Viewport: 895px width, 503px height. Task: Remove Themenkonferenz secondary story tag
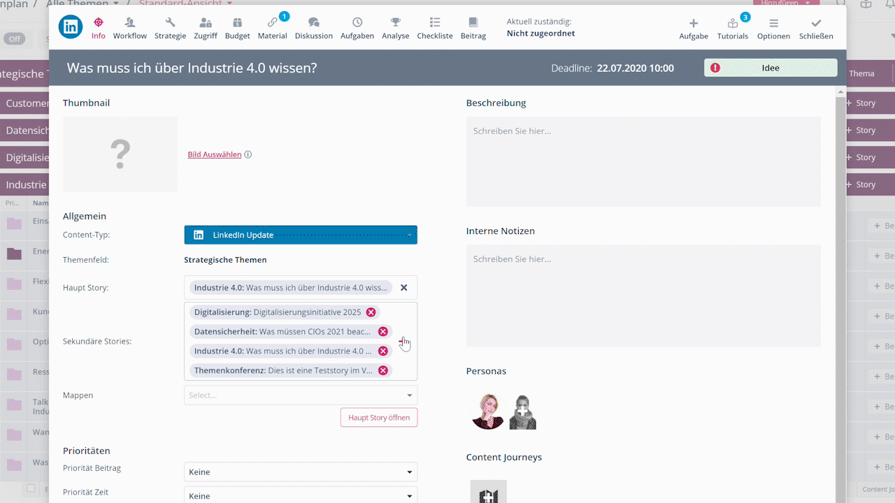(x=383, y=370)
